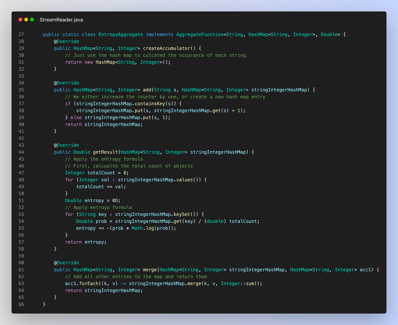398x325 pixels.
Task: Click 'return stringIntegerHashMap;' on line 40
Action: tap(104, 124)
